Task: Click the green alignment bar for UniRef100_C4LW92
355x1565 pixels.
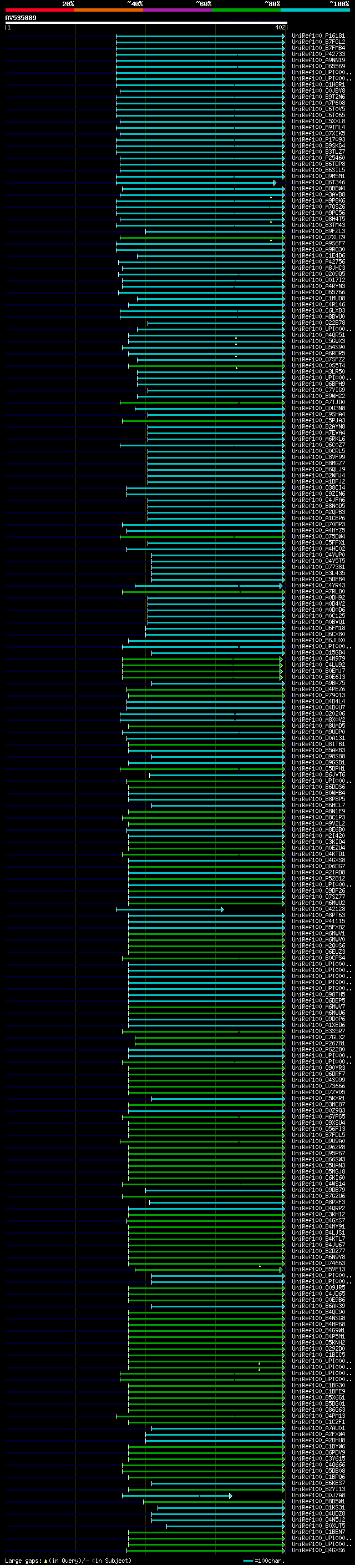Action: pyautogui.click(x=202, y=665)
